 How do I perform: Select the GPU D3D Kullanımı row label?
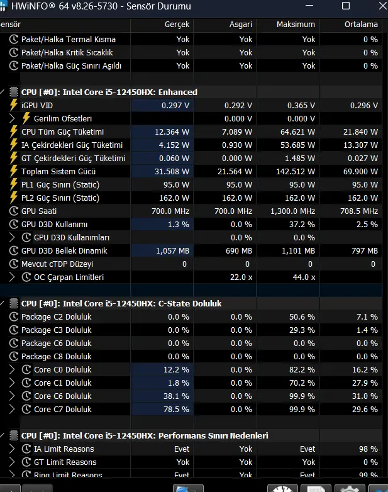(x=54, y=225)
